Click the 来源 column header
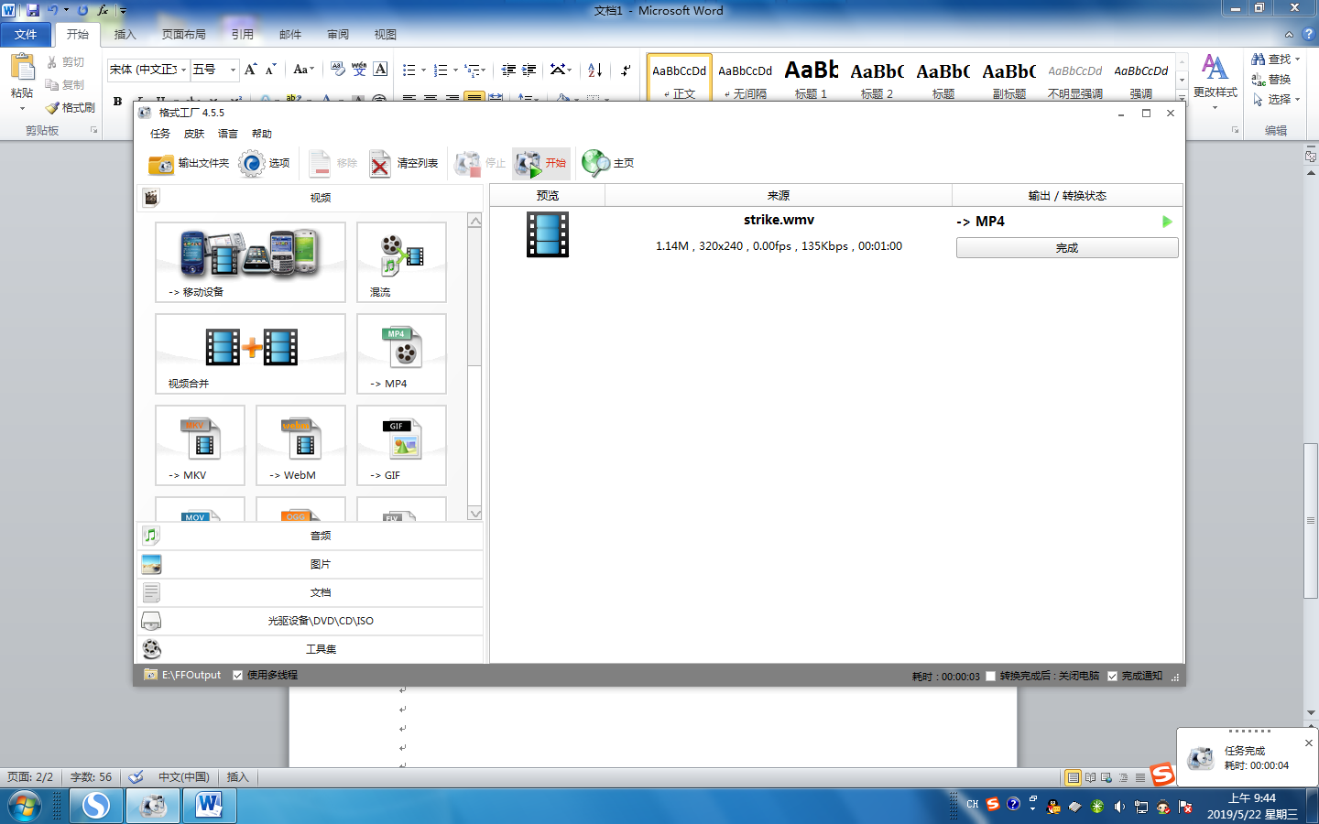The image size is (1319, 824). point(779,196)
